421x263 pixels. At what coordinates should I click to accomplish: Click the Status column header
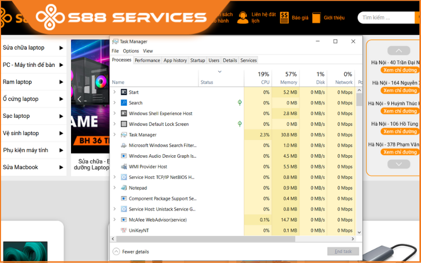click(221, 78)
